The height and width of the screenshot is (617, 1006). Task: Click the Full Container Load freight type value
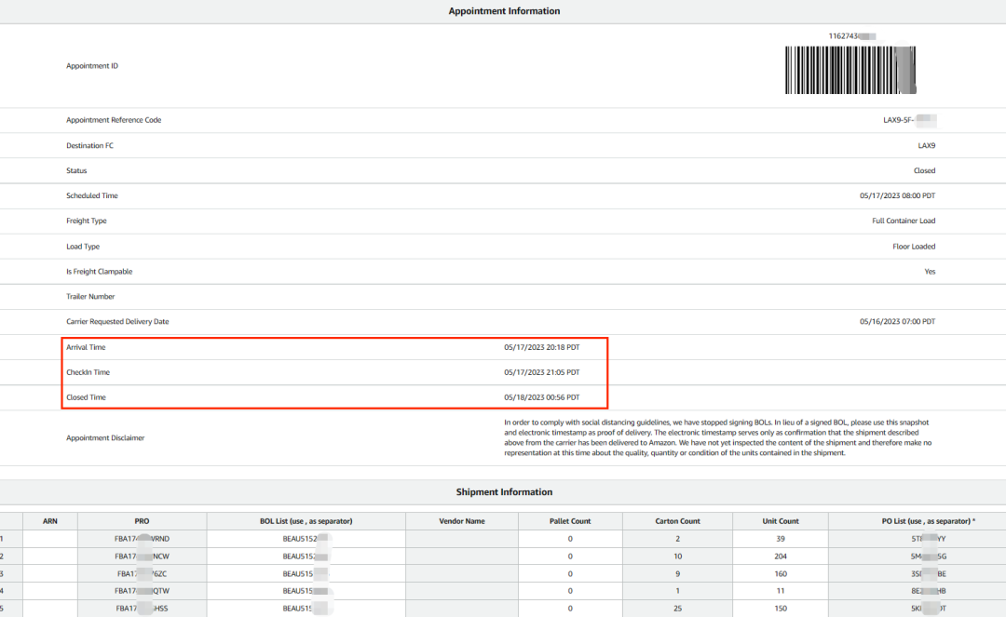point(903,221)
